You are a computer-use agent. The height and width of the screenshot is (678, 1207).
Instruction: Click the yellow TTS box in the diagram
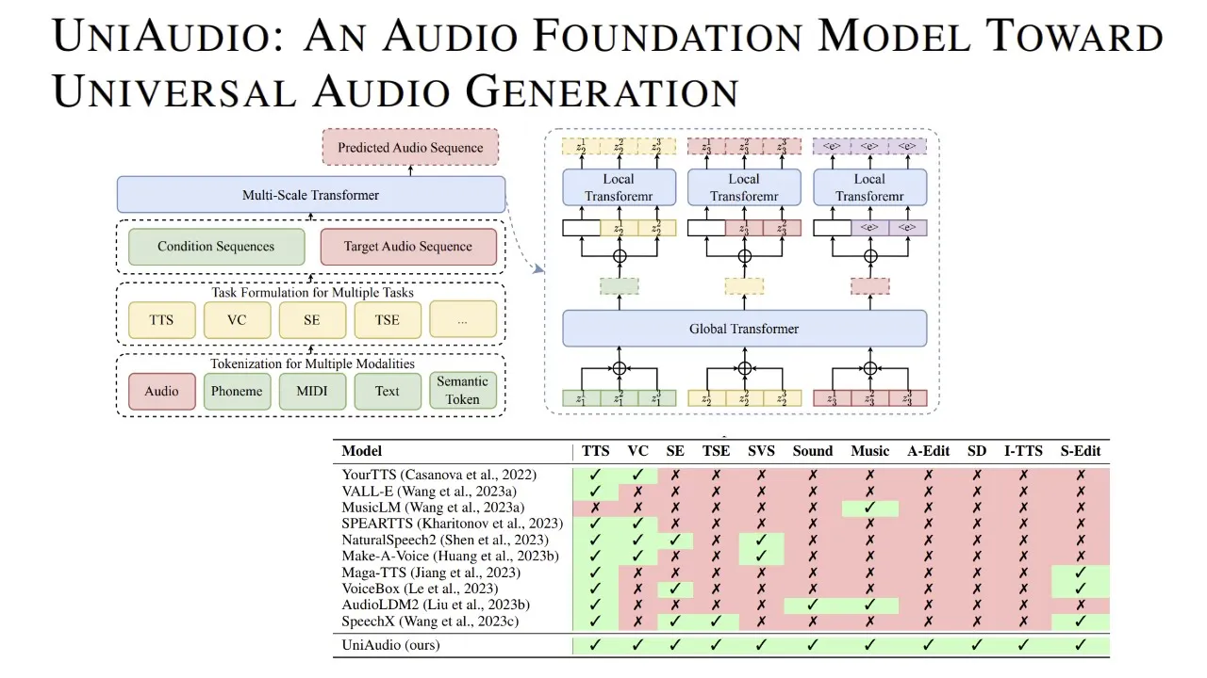pos(161,320)
